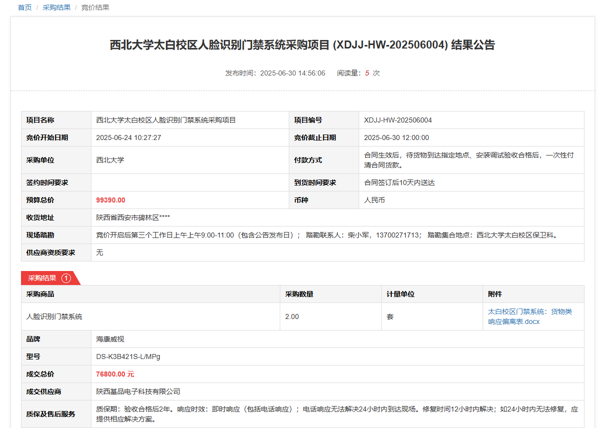Click the 竞价开始日期 date value
Image resolution: width=605 pixels, height=428 pixels.
click(128, 137)
